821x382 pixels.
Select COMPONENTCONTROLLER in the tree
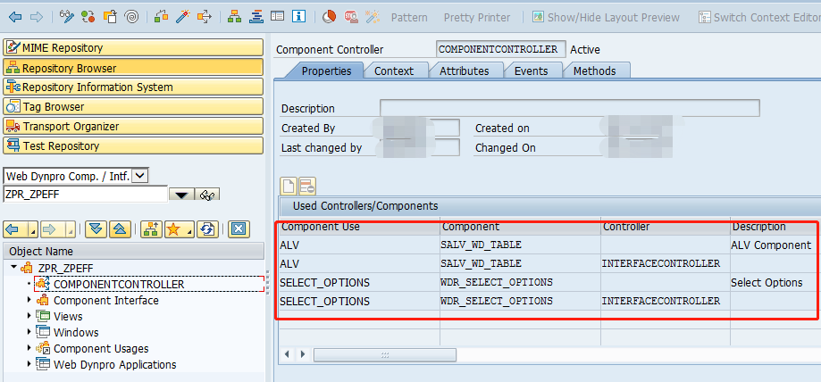(119, 284)
